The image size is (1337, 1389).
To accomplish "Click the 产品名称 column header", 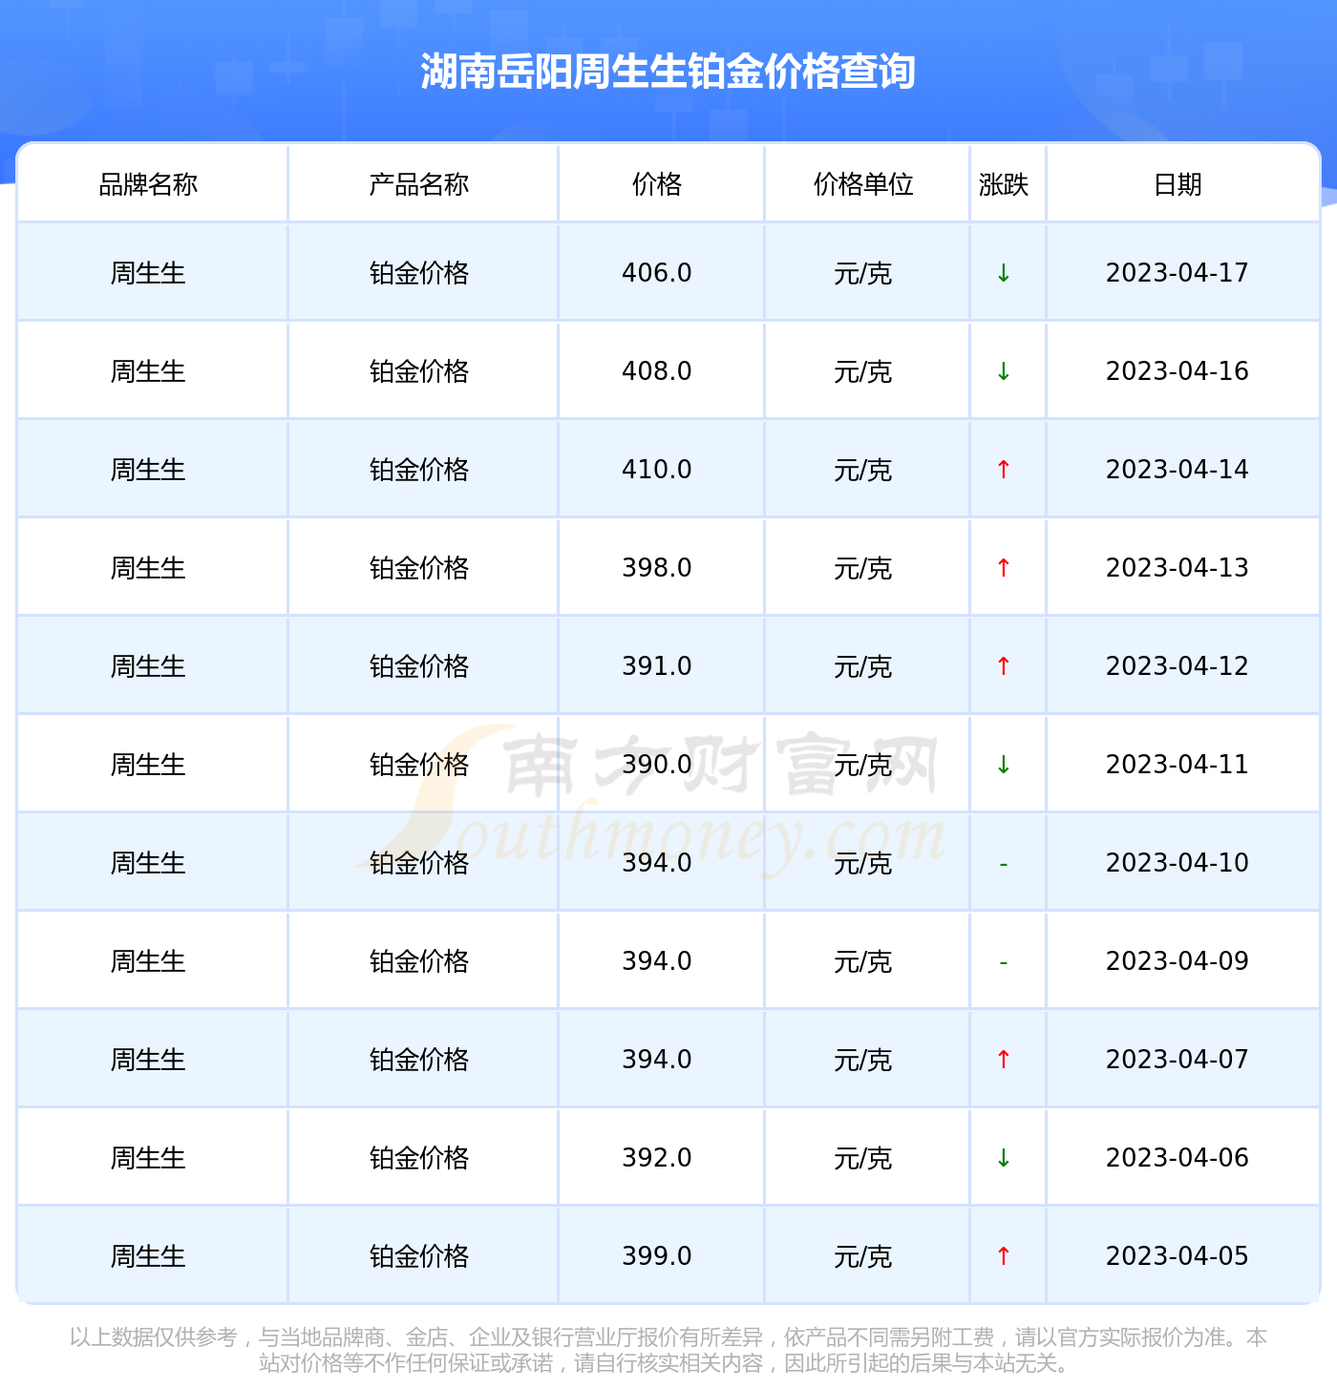I will point(419,184).
